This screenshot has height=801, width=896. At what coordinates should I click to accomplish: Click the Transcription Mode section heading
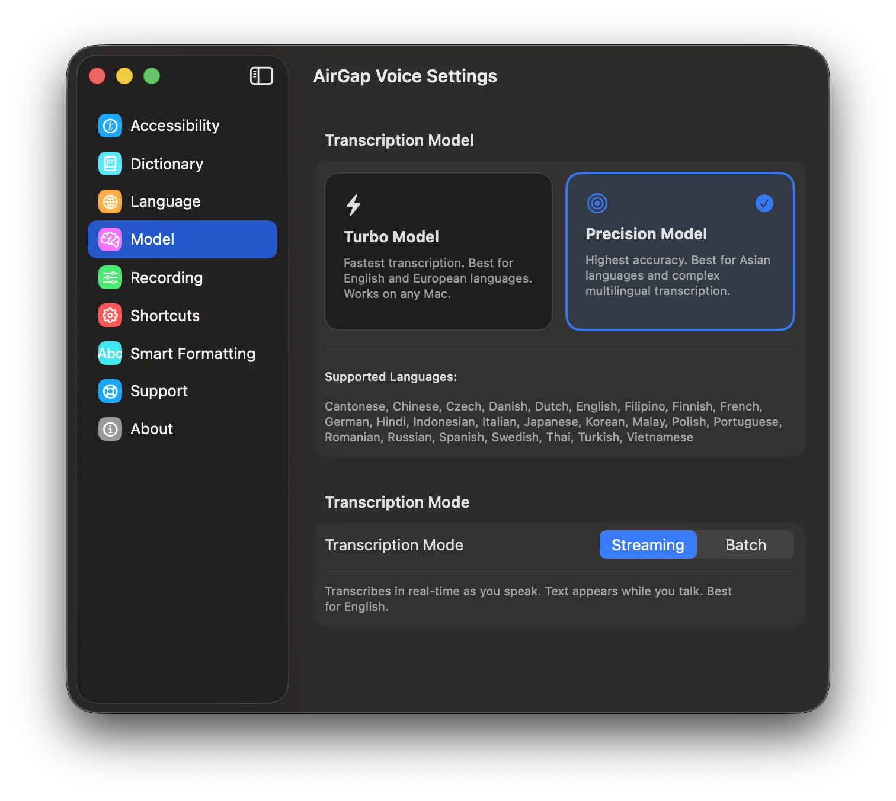tap(397, 502)
